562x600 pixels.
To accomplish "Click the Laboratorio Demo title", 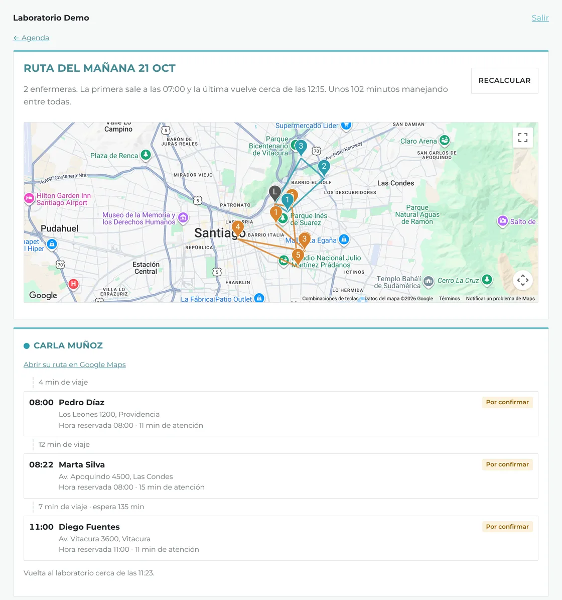I will pos(51,18).
